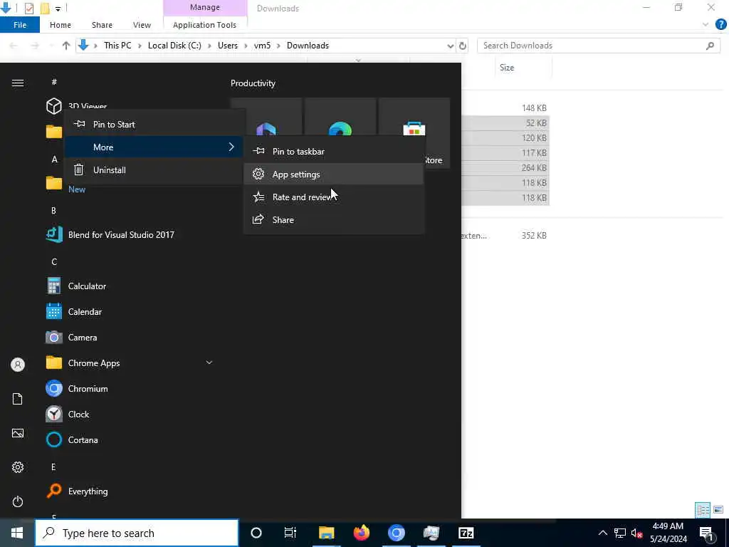This screenshot has width=729, height=547.
Task: Click the 3D Viewer cube icon
Action: click(x=54, y=106)
